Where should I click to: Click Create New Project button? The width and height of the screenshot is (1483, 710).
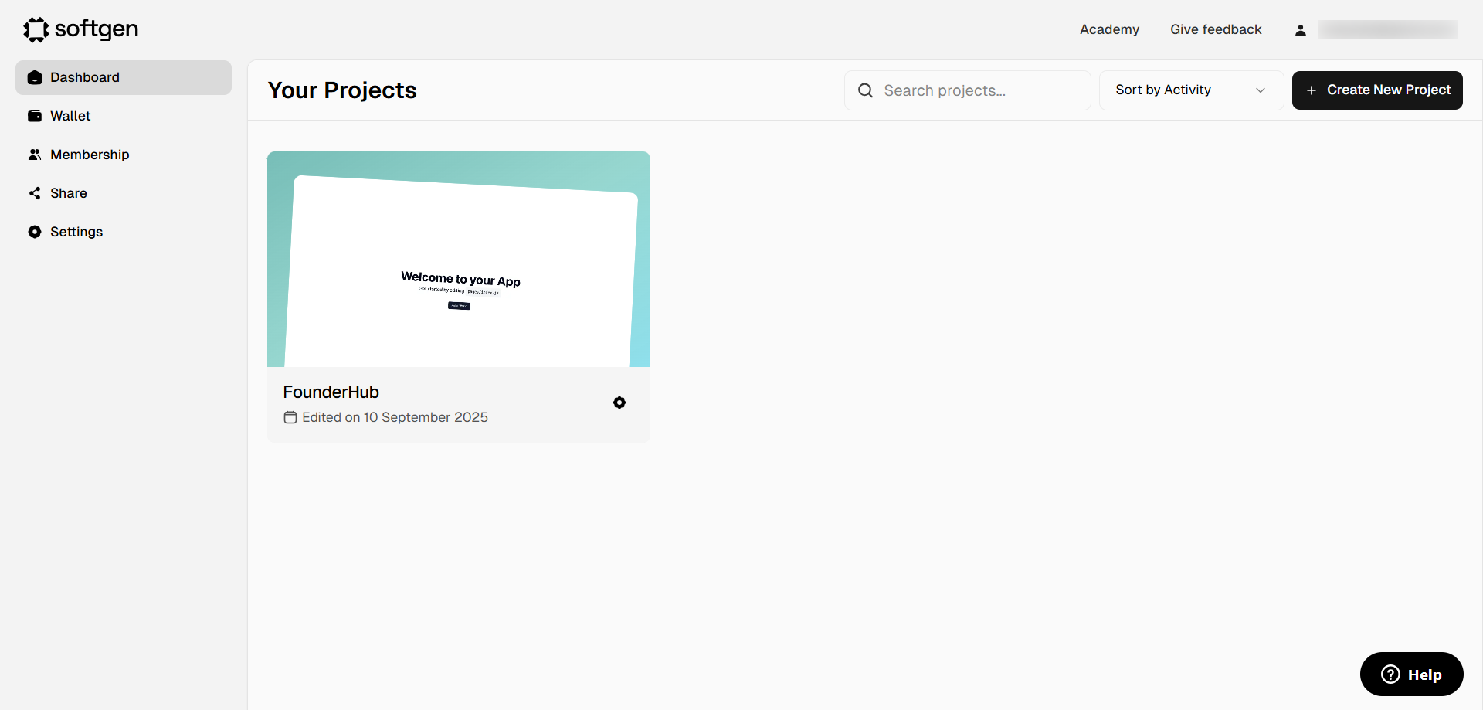(1377, 90)
